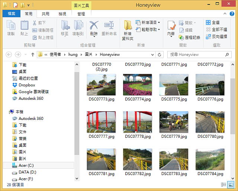
Task: Select DSC07782.jpg yellow railing thumbnail
Action: tap(138, 159)
